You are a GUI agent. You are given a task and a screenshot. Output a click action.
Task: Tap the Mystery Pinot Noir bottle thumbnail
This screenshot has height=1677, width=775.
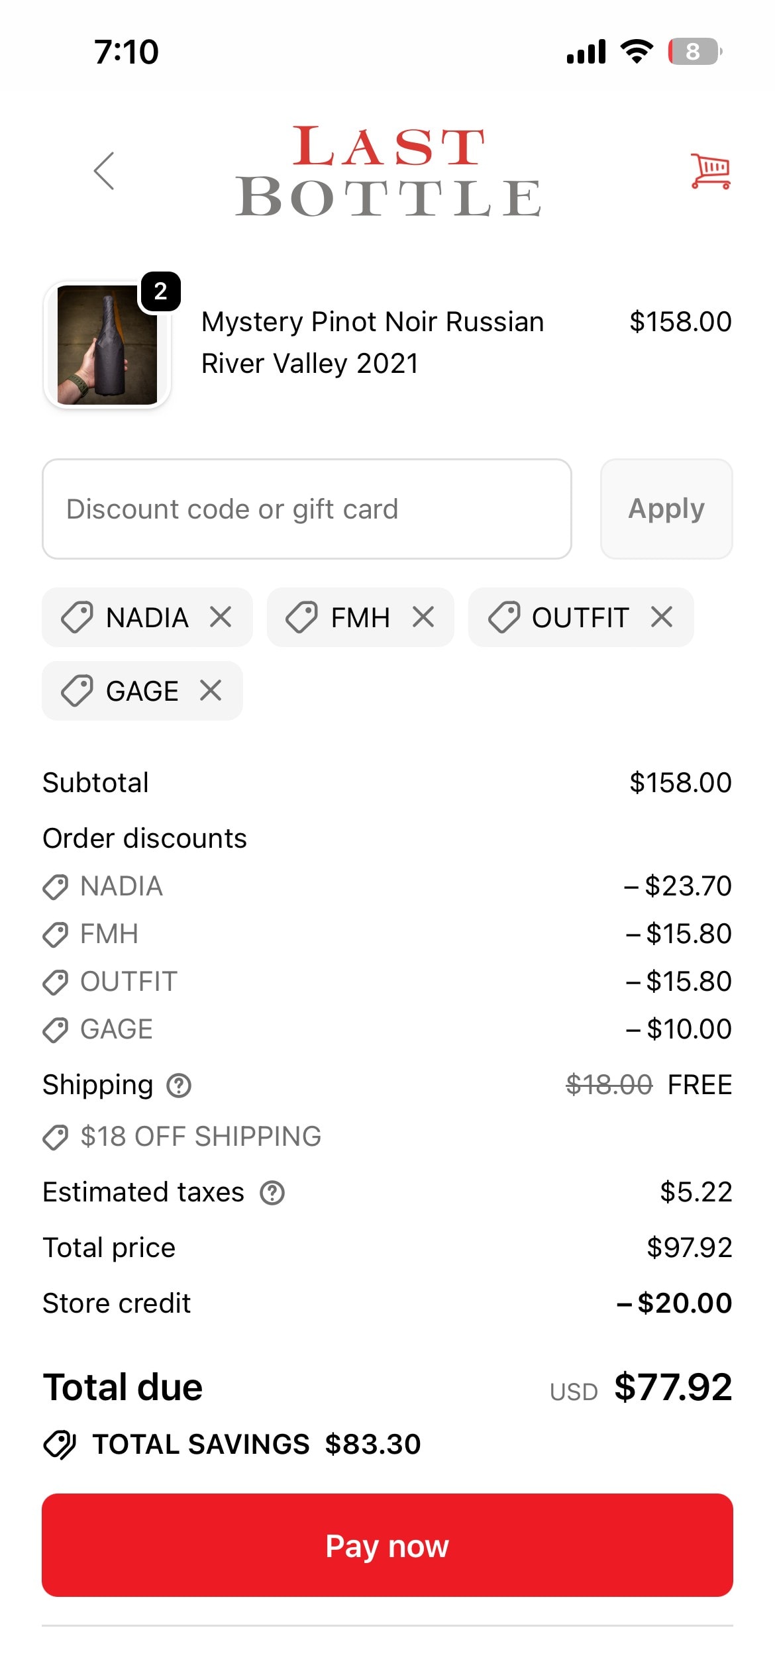(x=107, y=345)
